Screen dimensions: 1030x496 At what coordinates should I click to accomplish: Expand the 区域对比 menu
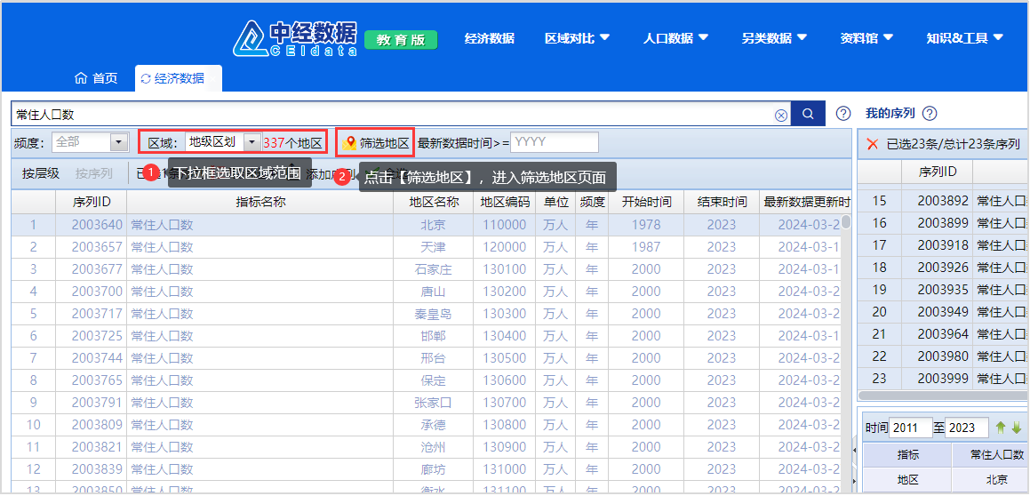[577, 38]
